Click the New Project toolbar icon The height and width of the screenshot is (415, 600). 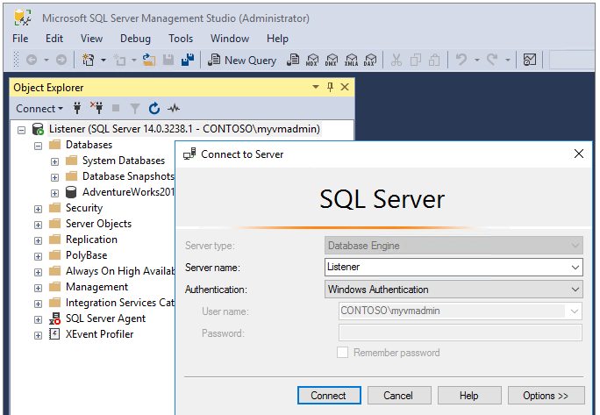tap(89, 61)
